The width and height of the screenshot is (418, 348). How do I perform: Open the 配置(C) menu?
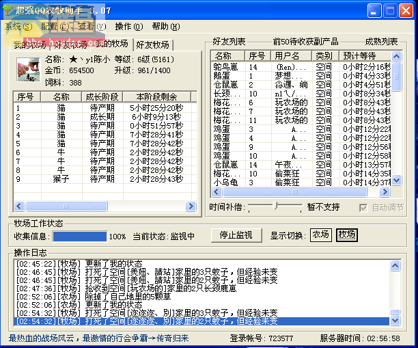[x=55, y=27]
